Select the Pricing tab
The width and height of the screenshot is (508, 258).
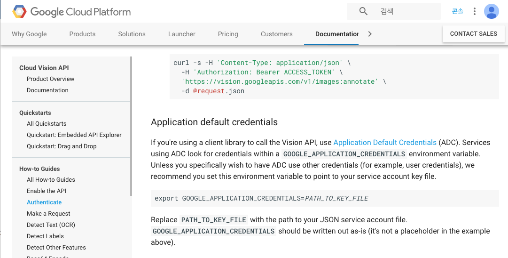[228, 34]
